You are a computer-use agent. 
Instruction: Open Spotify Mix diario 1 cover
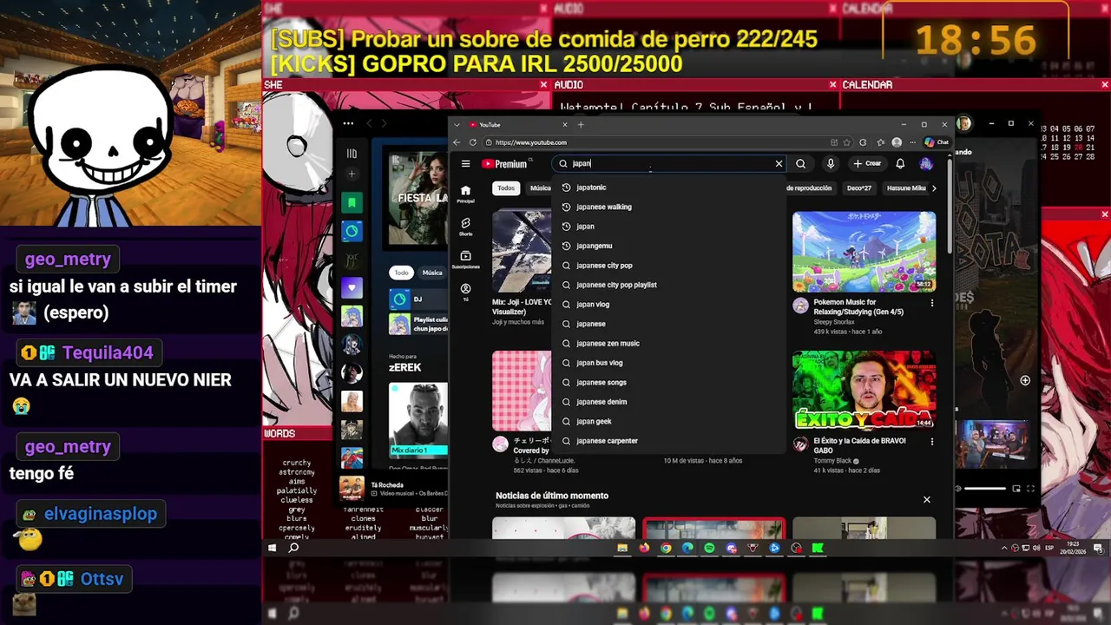419,420
